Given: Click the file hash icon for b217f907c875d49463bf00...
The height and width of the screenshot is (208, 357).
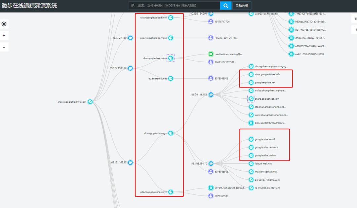Looking at the screenshot, I should coord(291,30).
